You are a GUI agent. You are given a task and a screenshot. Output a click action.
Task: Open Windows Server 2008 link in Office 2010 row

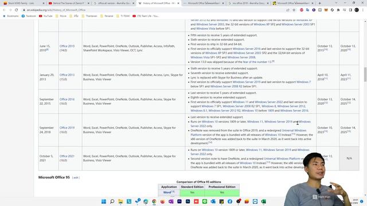pyautogui.click(x=241, y=57)
